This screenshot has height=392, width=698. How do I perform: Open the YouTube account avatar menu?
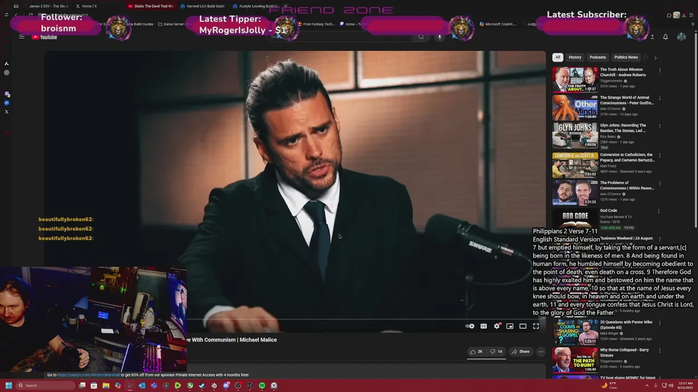click(x=681, y=37)
